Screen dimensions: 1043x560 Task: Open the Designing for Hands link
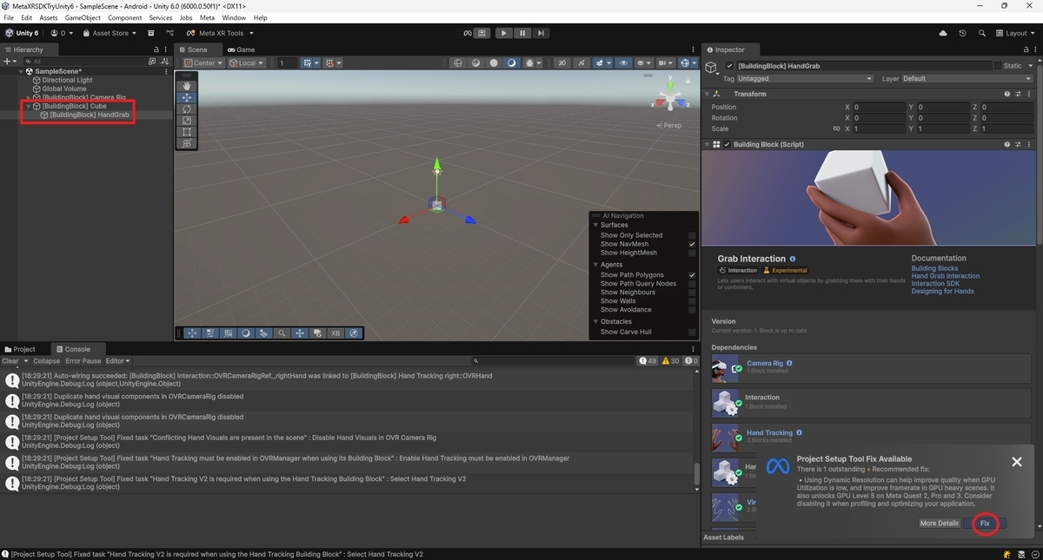point(943,291)
